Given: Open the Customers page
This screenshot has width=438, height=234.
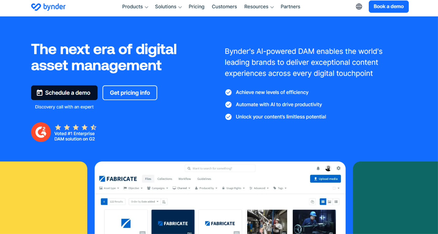Looking at the screenshot, I should pos(224,7).
